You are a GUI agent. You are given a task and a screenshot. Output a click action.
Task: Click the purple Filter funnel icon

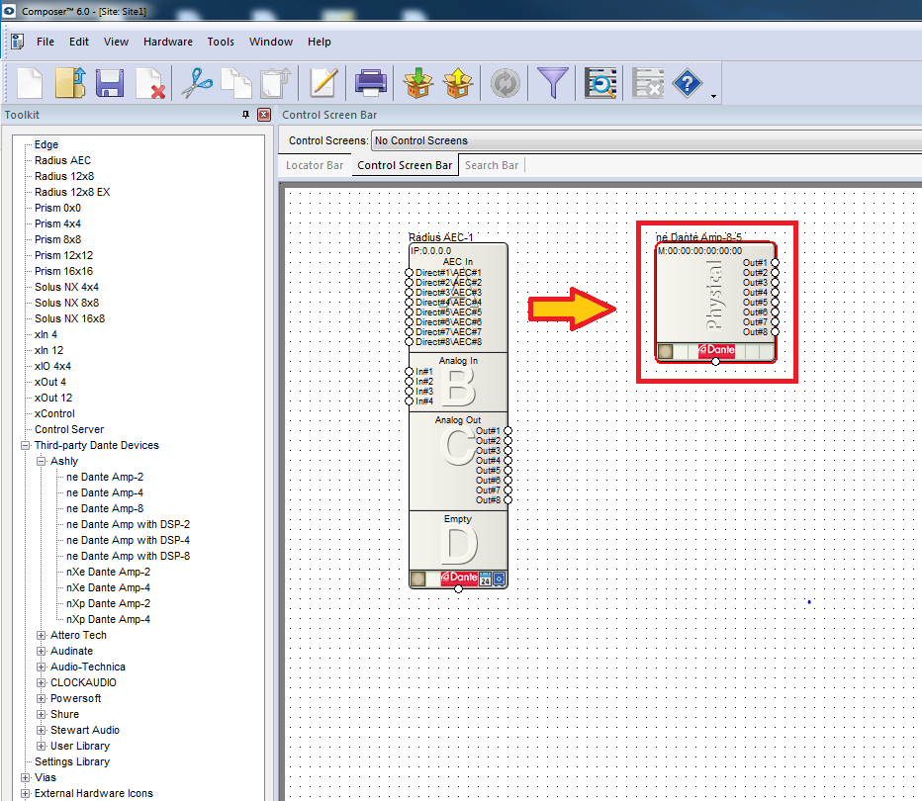click(x=553, y=83)
